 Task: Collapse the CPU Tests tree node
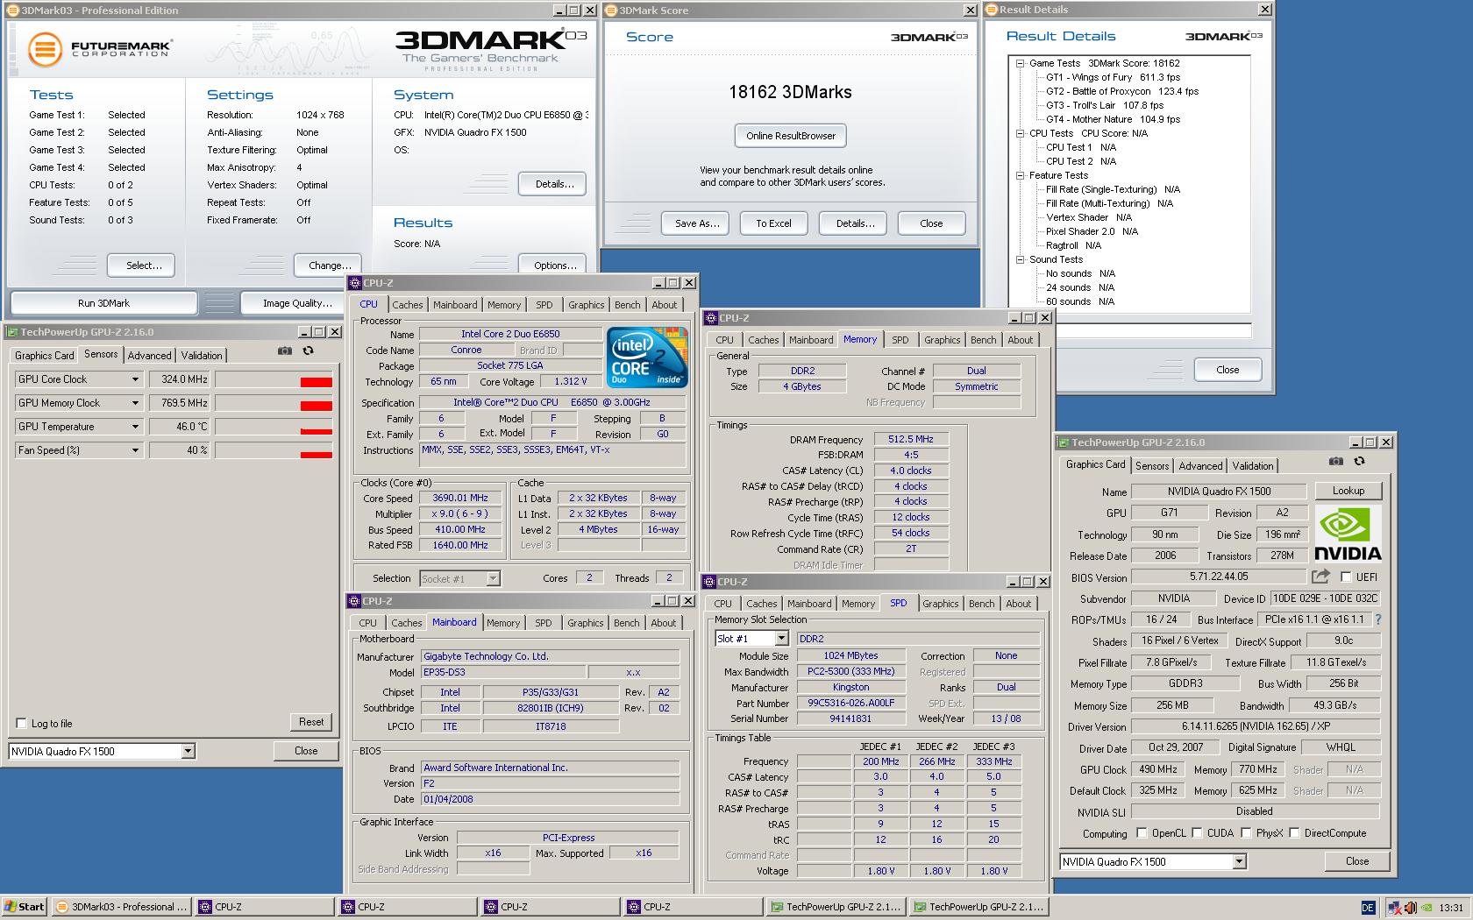(x=1020, y=133)
